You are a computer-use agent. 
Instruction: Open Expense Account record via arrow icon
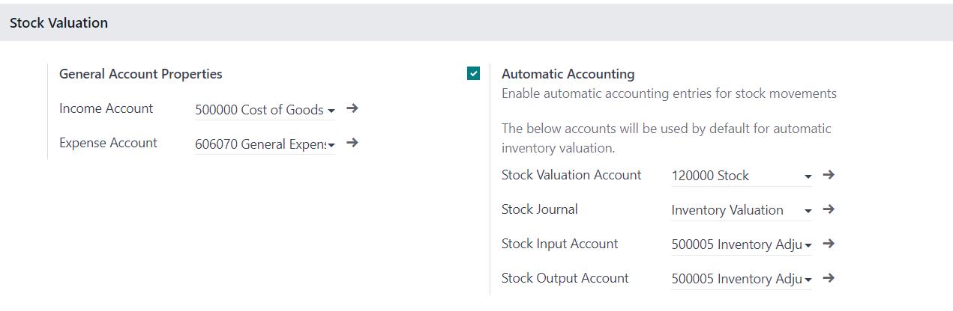[352, 143]
